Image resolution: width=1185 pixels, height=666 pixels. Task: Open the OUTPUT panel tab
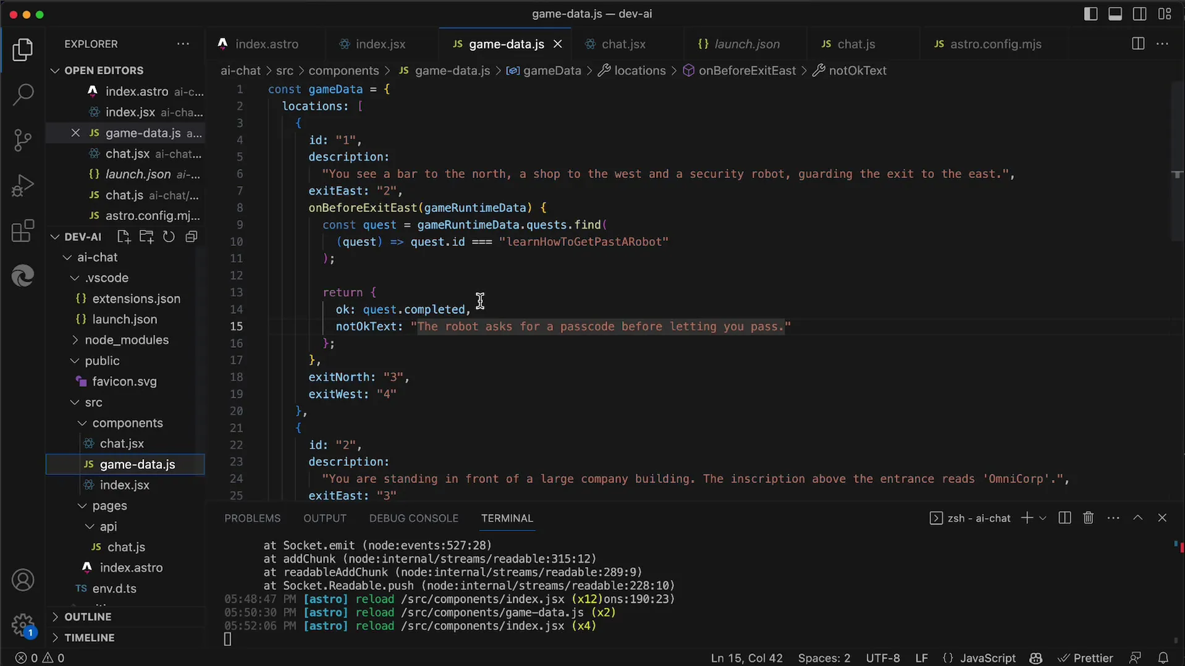[x=325, y=518]
